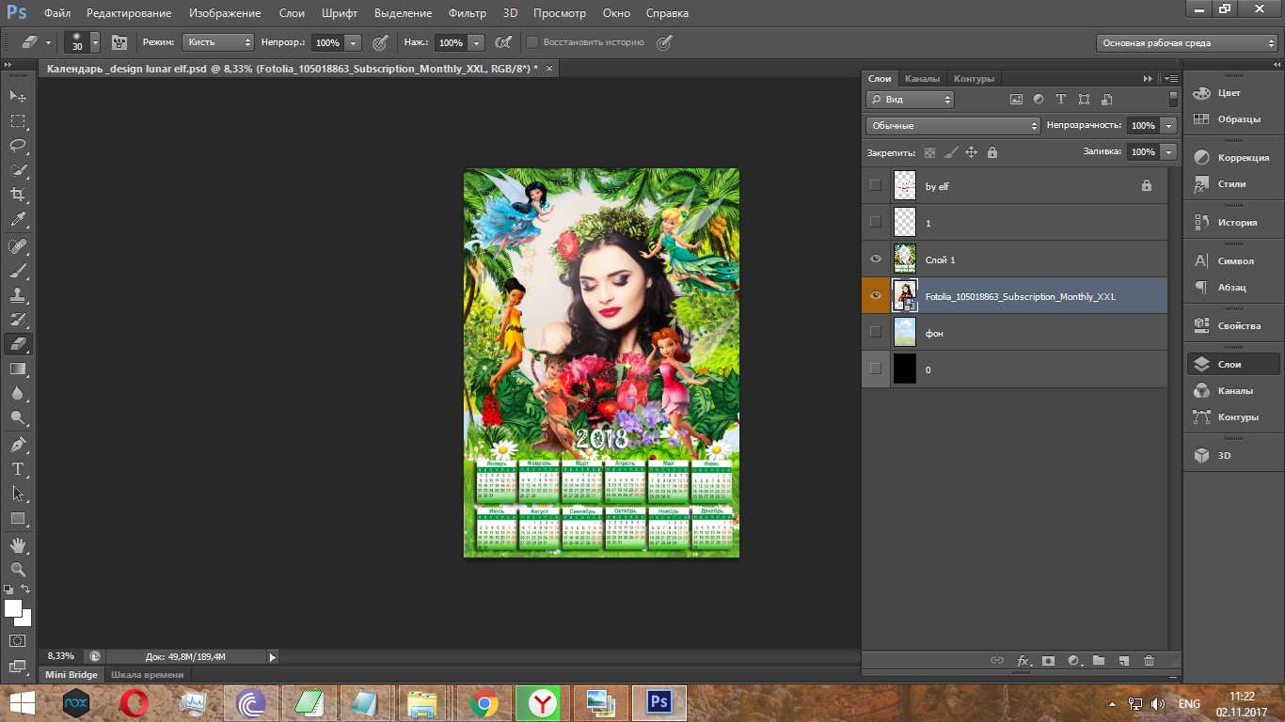The height and width of the screenshot is (722, 1285).
Task: Open the 'Коррекция' adjustments panel
Action: [1231, 158]
